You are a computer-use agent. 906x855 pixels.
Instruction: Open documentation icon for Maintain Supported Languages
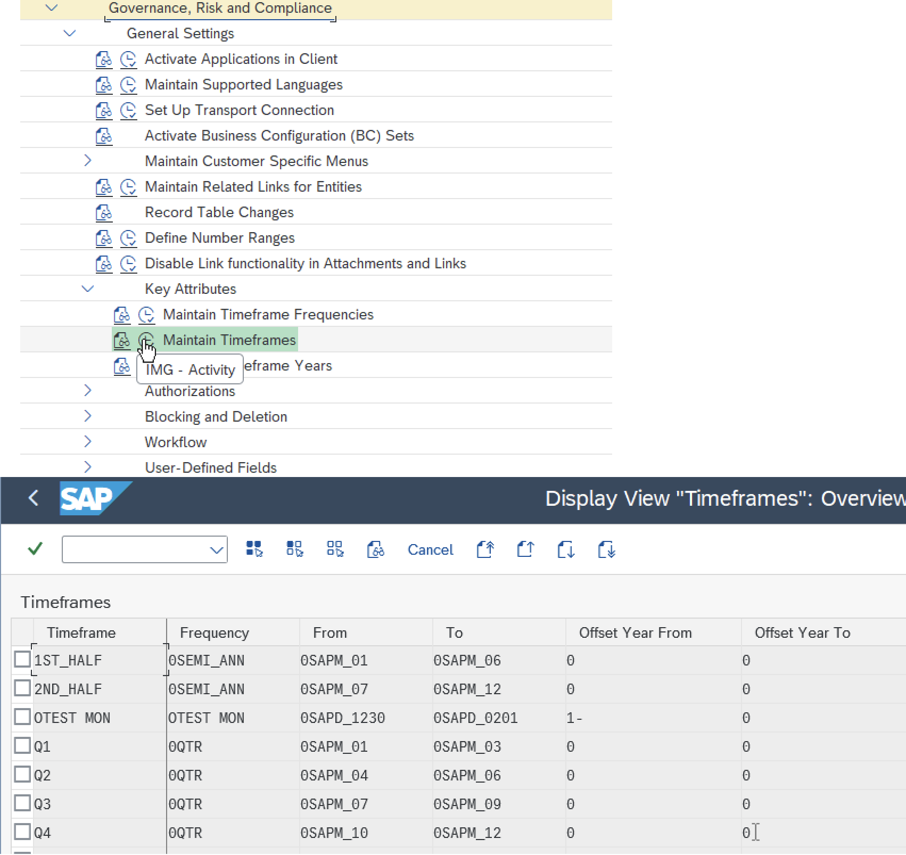click(104, 85)
